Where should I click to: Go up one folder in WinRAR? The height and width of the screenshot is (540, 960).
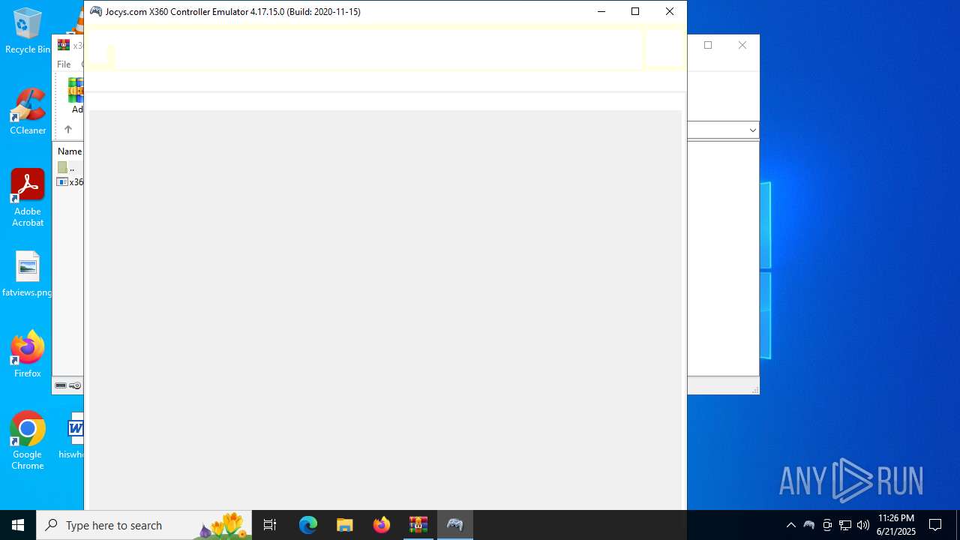[x=68, y=130]
